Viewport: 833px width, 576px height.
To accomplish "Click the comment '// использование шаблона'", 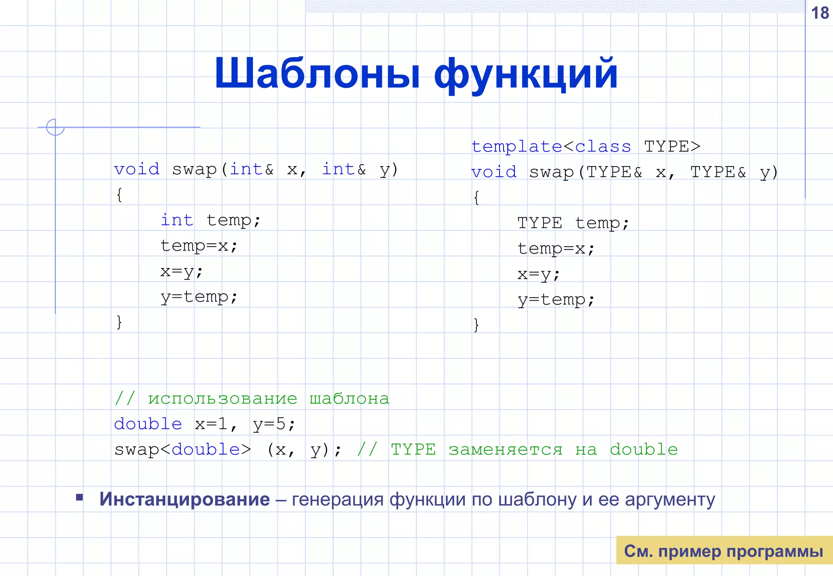I will pyautogui.click(x=252, y=398).
